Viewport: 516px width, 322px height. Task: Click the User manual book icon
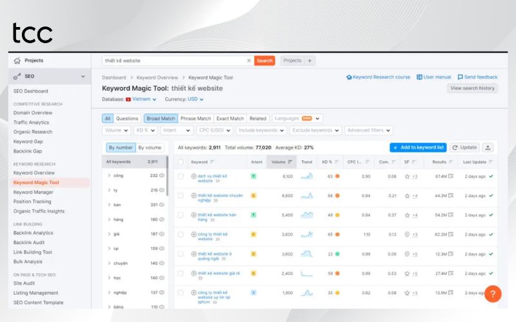click(x=419, y=77)
